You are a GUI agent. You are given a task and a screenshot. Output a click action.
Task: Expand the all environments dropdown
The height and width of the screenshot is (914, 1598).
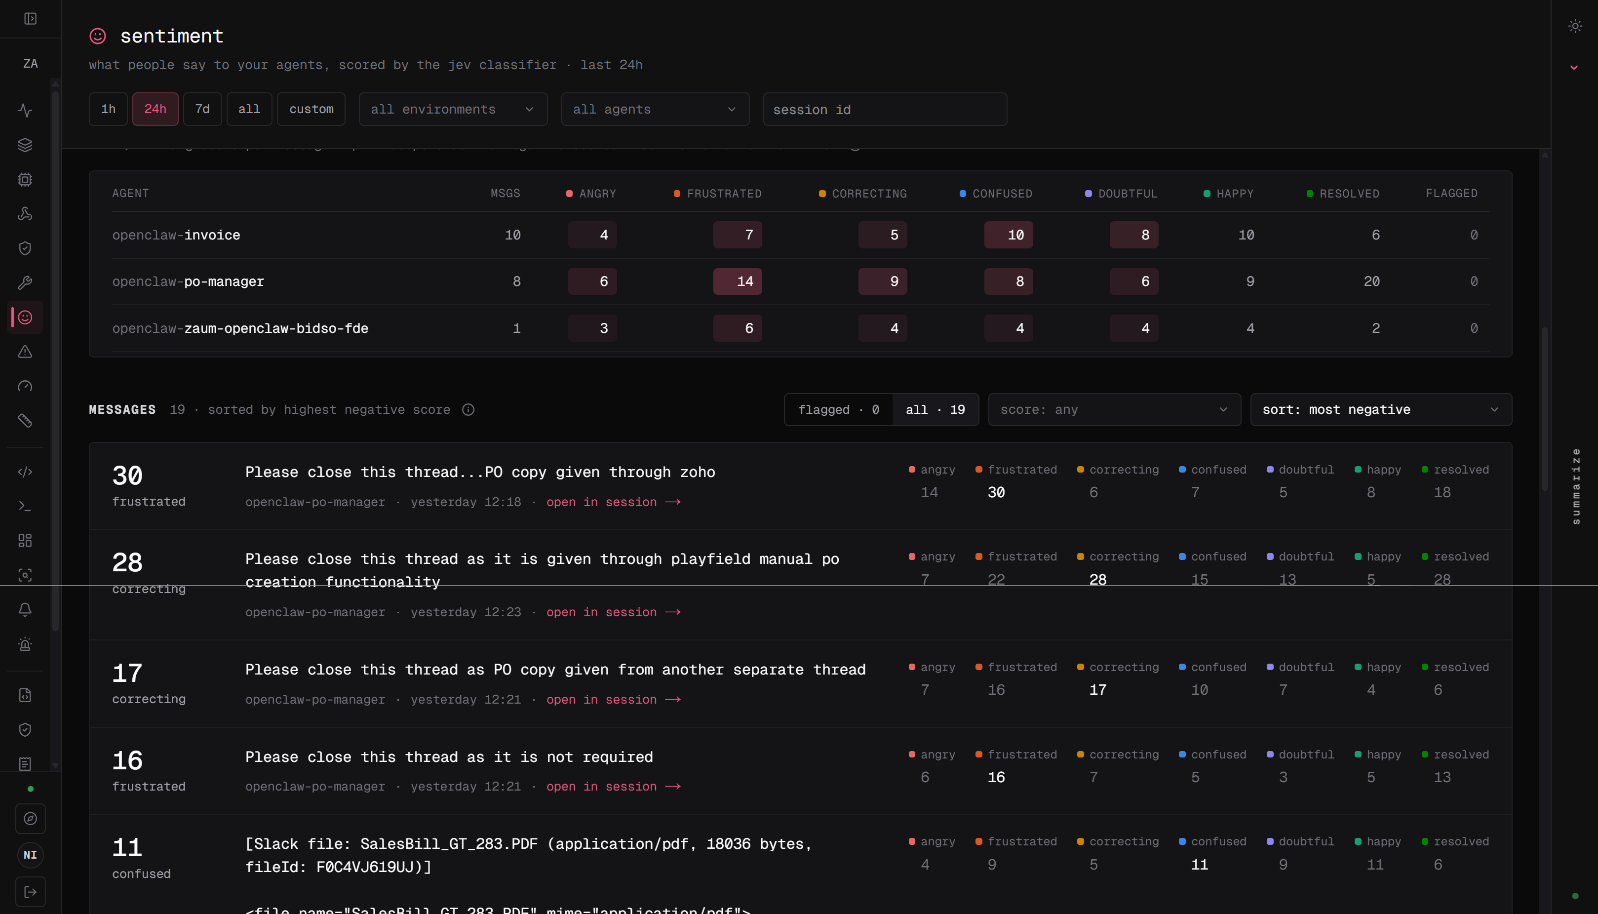click(x=453, y=109)
